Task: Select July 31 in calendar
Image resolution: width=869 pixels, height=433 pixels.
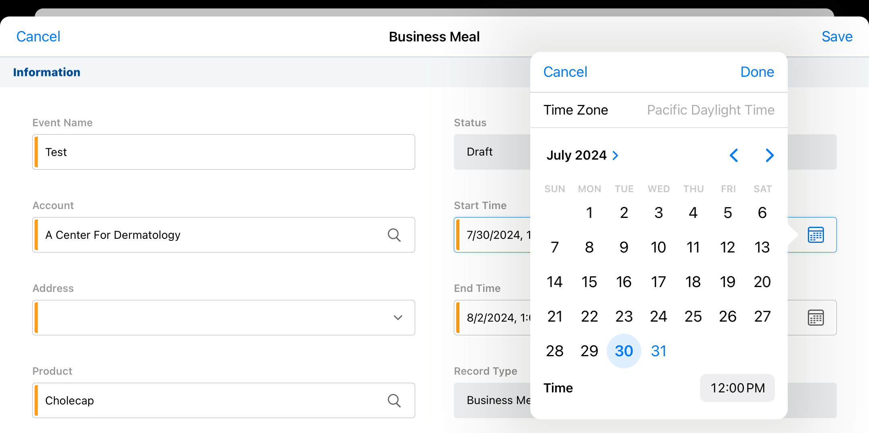Action: [x=658, y=351]
